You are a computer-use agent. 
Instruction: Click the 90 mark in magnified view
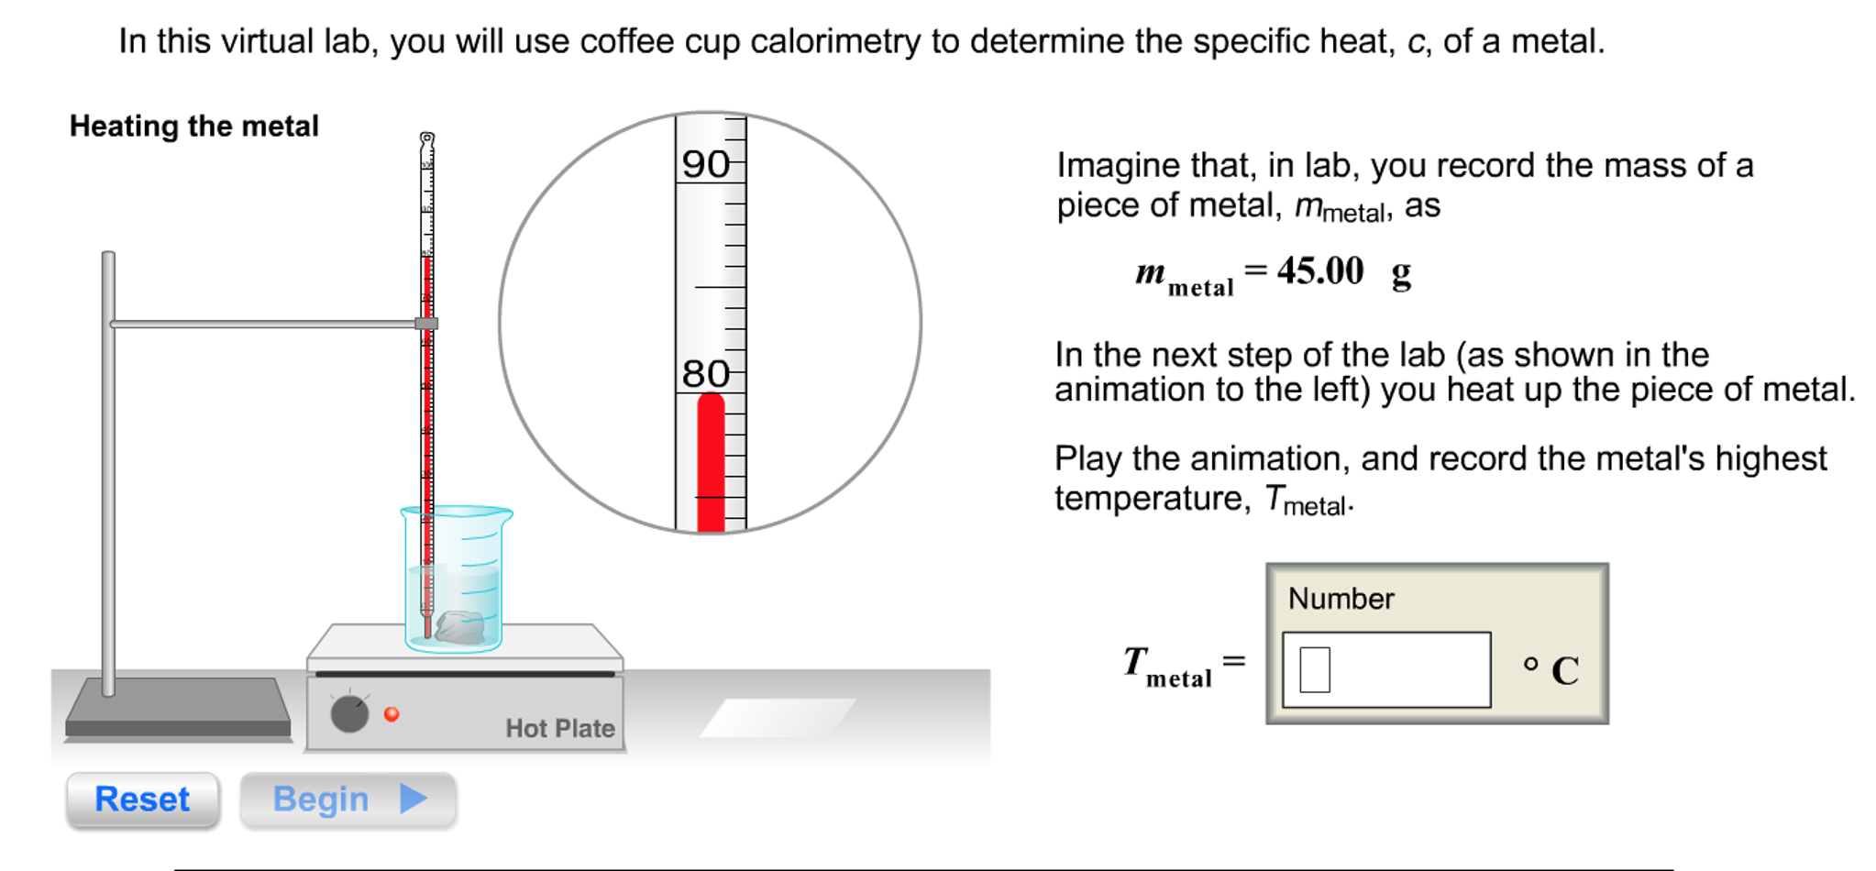[704, 164]
